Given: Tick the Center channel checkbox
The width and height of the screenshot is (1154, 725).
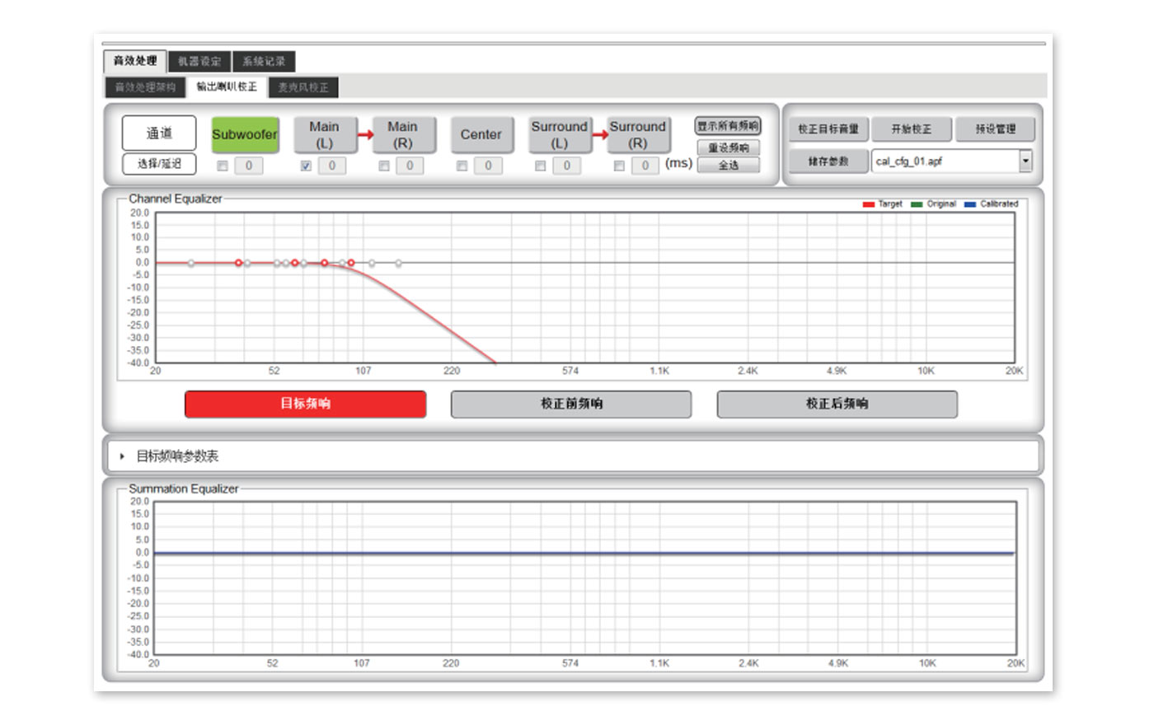Looking at the screenshot, I should pyautogui.click(x=462, y=166).
